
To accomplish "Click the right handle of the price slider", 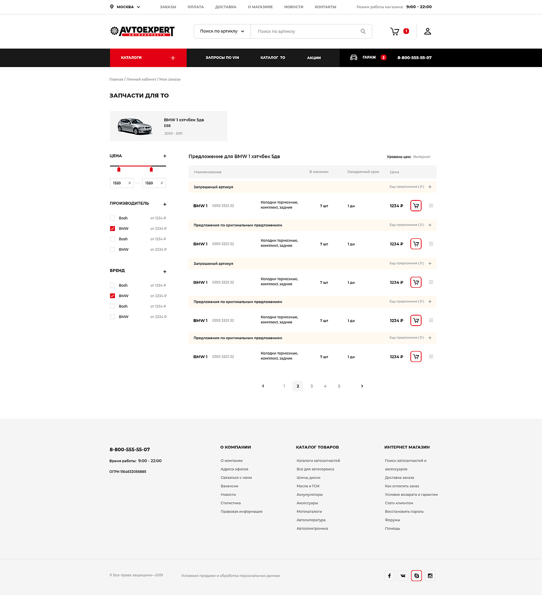I will pyautogui.click(x=151, y=169).
